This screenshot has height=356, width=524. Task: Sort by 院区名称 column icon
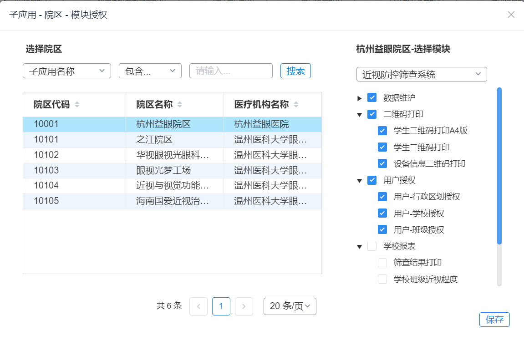180,105
